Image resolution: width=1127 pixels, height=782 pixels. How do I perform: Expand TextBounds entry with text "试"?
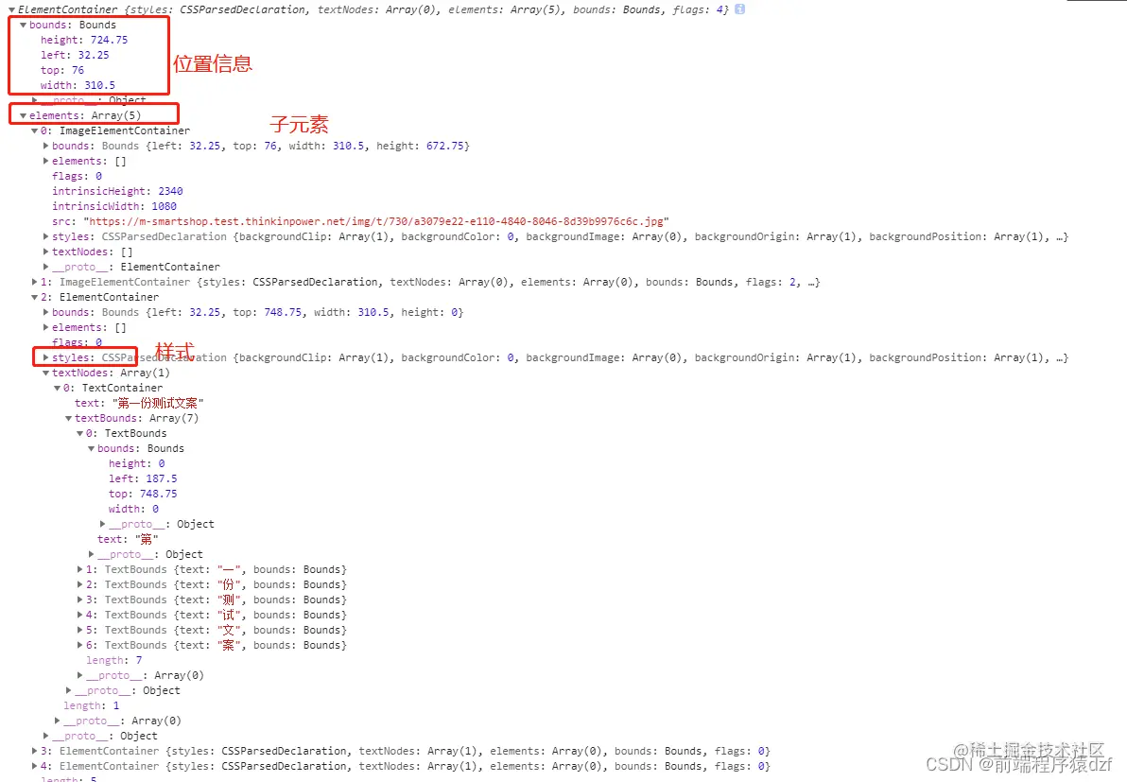click(x=79, y=616)
